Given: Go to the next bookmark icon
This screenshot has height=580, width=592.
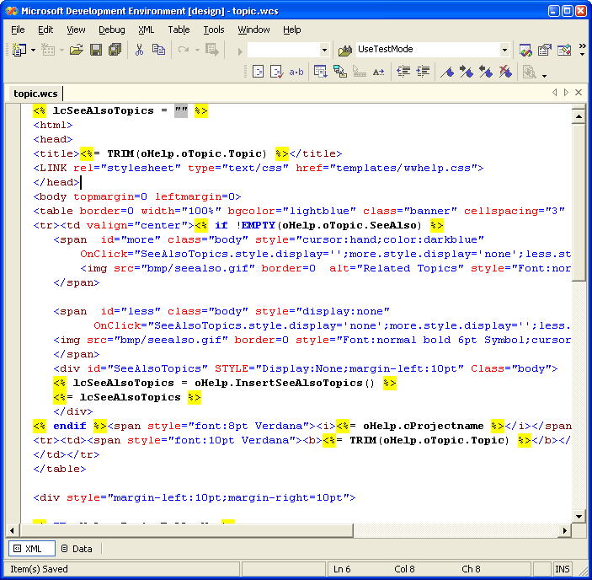Looking at the screenshot, I should pos(467,72).
